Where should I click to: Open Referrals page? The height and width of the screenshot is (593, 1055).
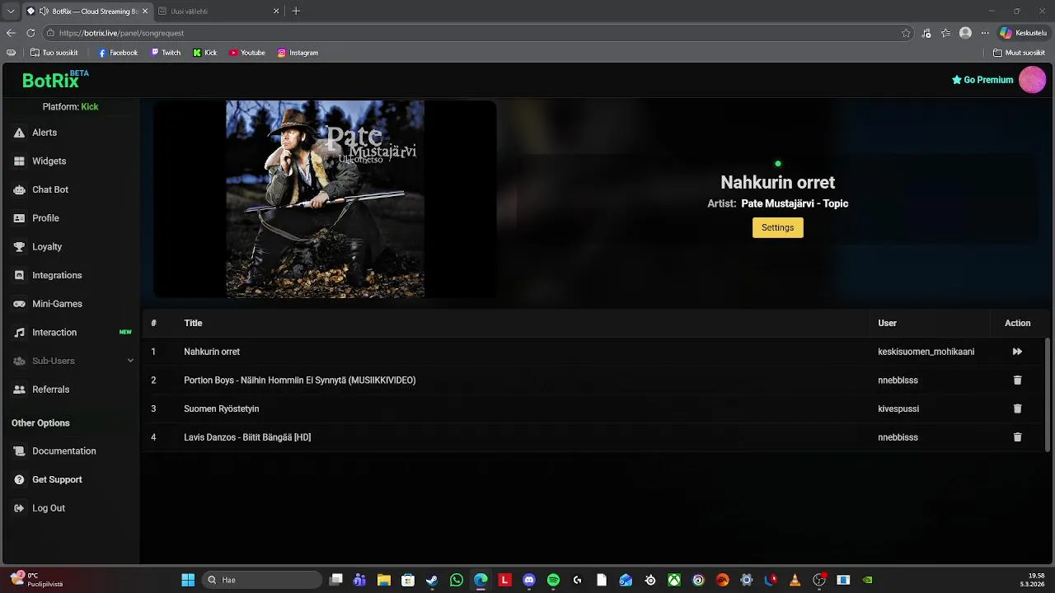tap(50, 390)
